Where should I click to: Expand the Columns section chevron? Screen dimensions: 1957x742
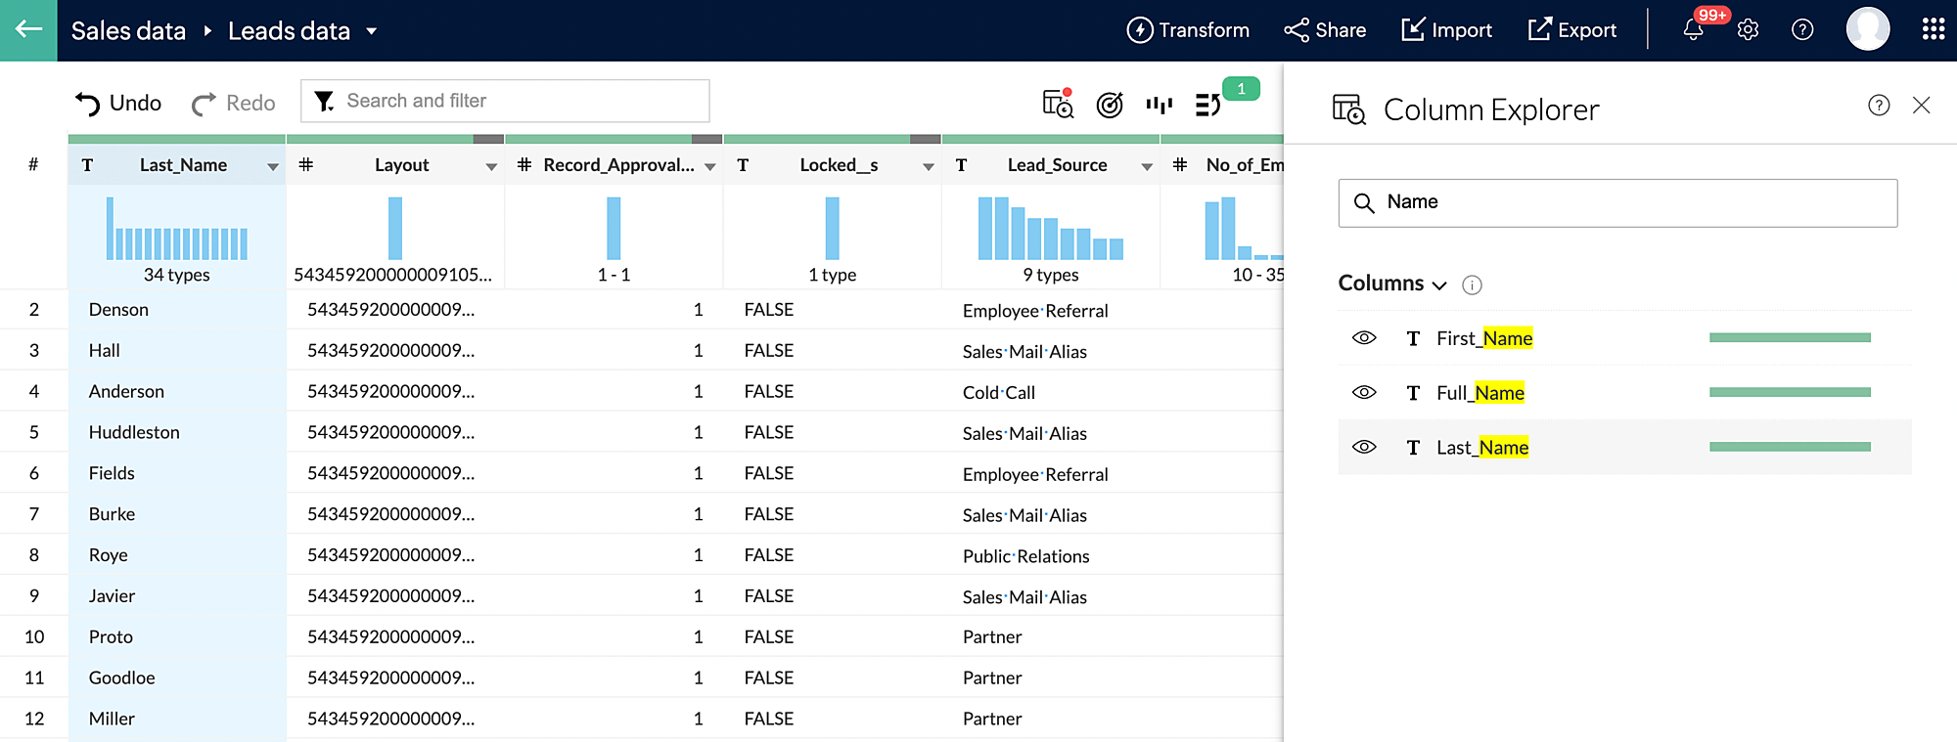click(1439, 285)
